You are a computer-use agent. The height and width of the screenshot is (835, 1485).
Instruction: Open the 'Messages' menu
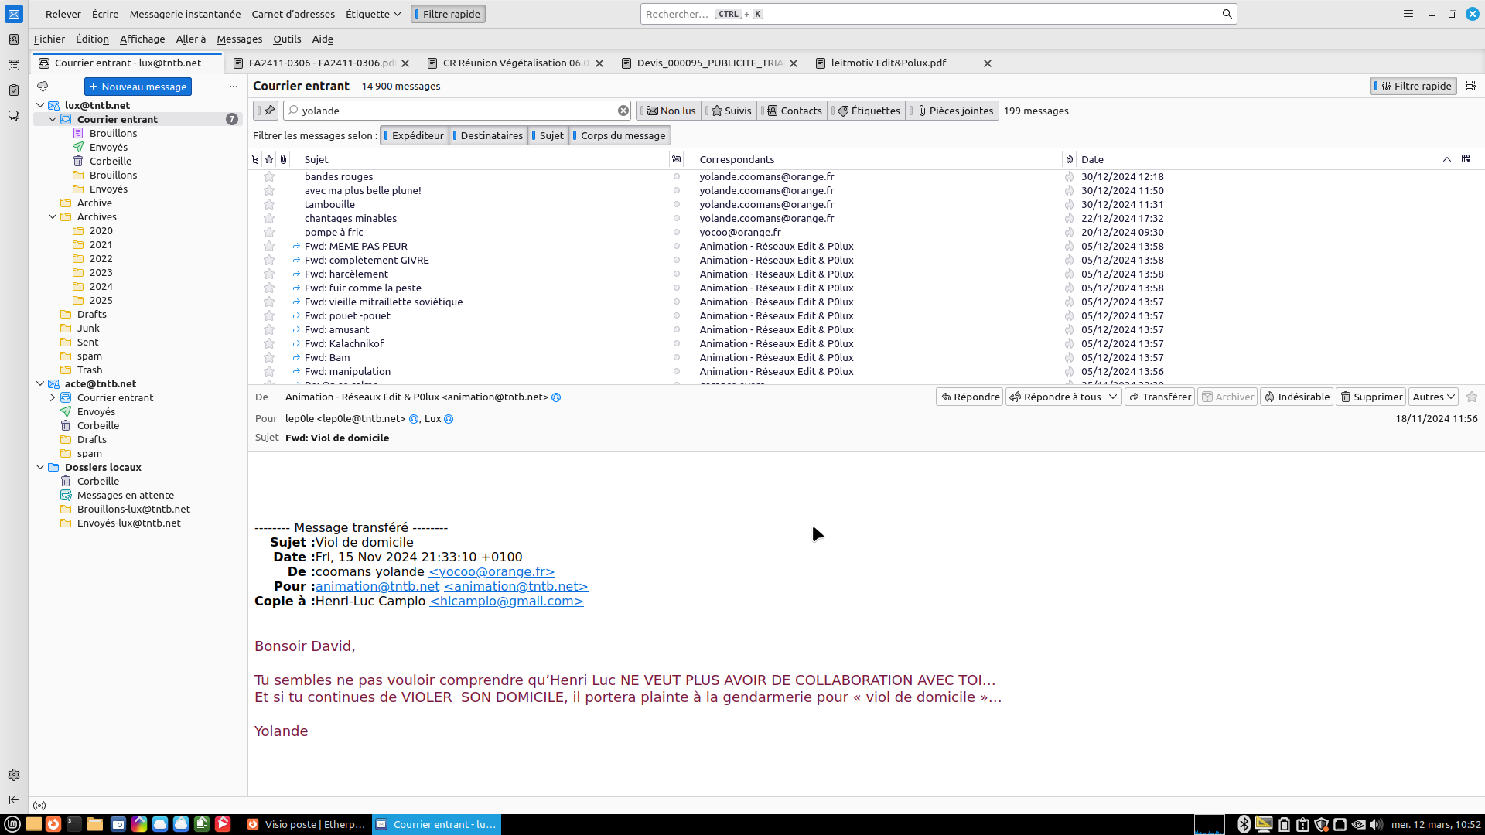click(239, 39)
